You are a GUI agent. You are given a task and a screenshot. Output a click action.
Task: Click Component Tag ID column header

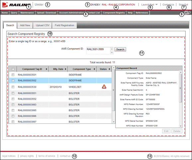pos(33,69)
